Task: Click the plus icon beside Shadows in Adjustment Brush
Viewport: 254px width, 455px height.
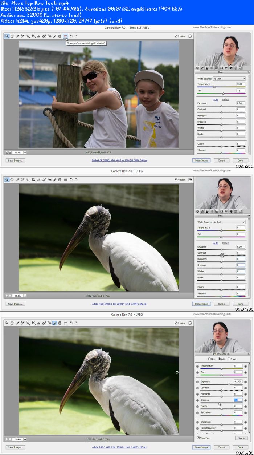Action: 245,400
